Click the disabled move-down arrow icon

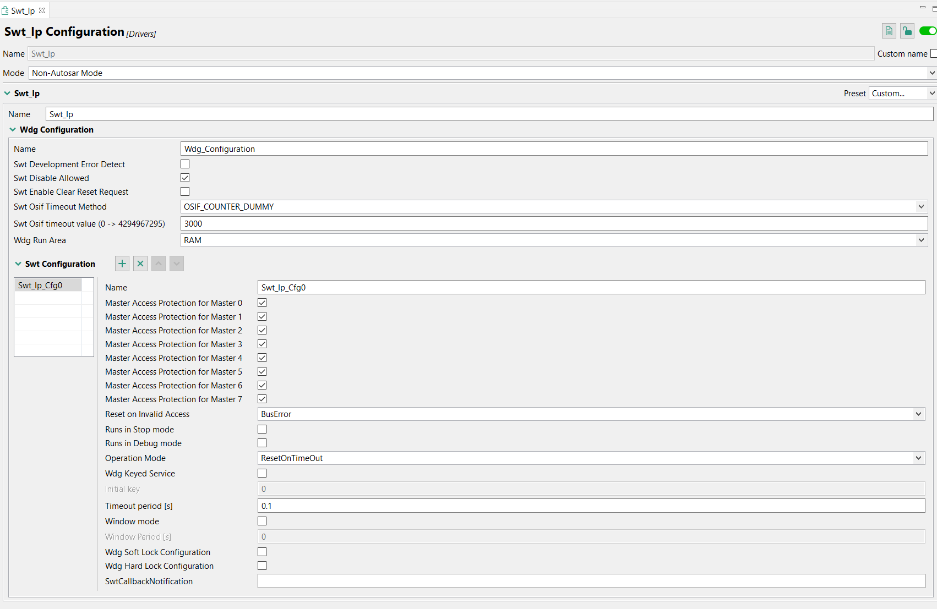(176, 264)
